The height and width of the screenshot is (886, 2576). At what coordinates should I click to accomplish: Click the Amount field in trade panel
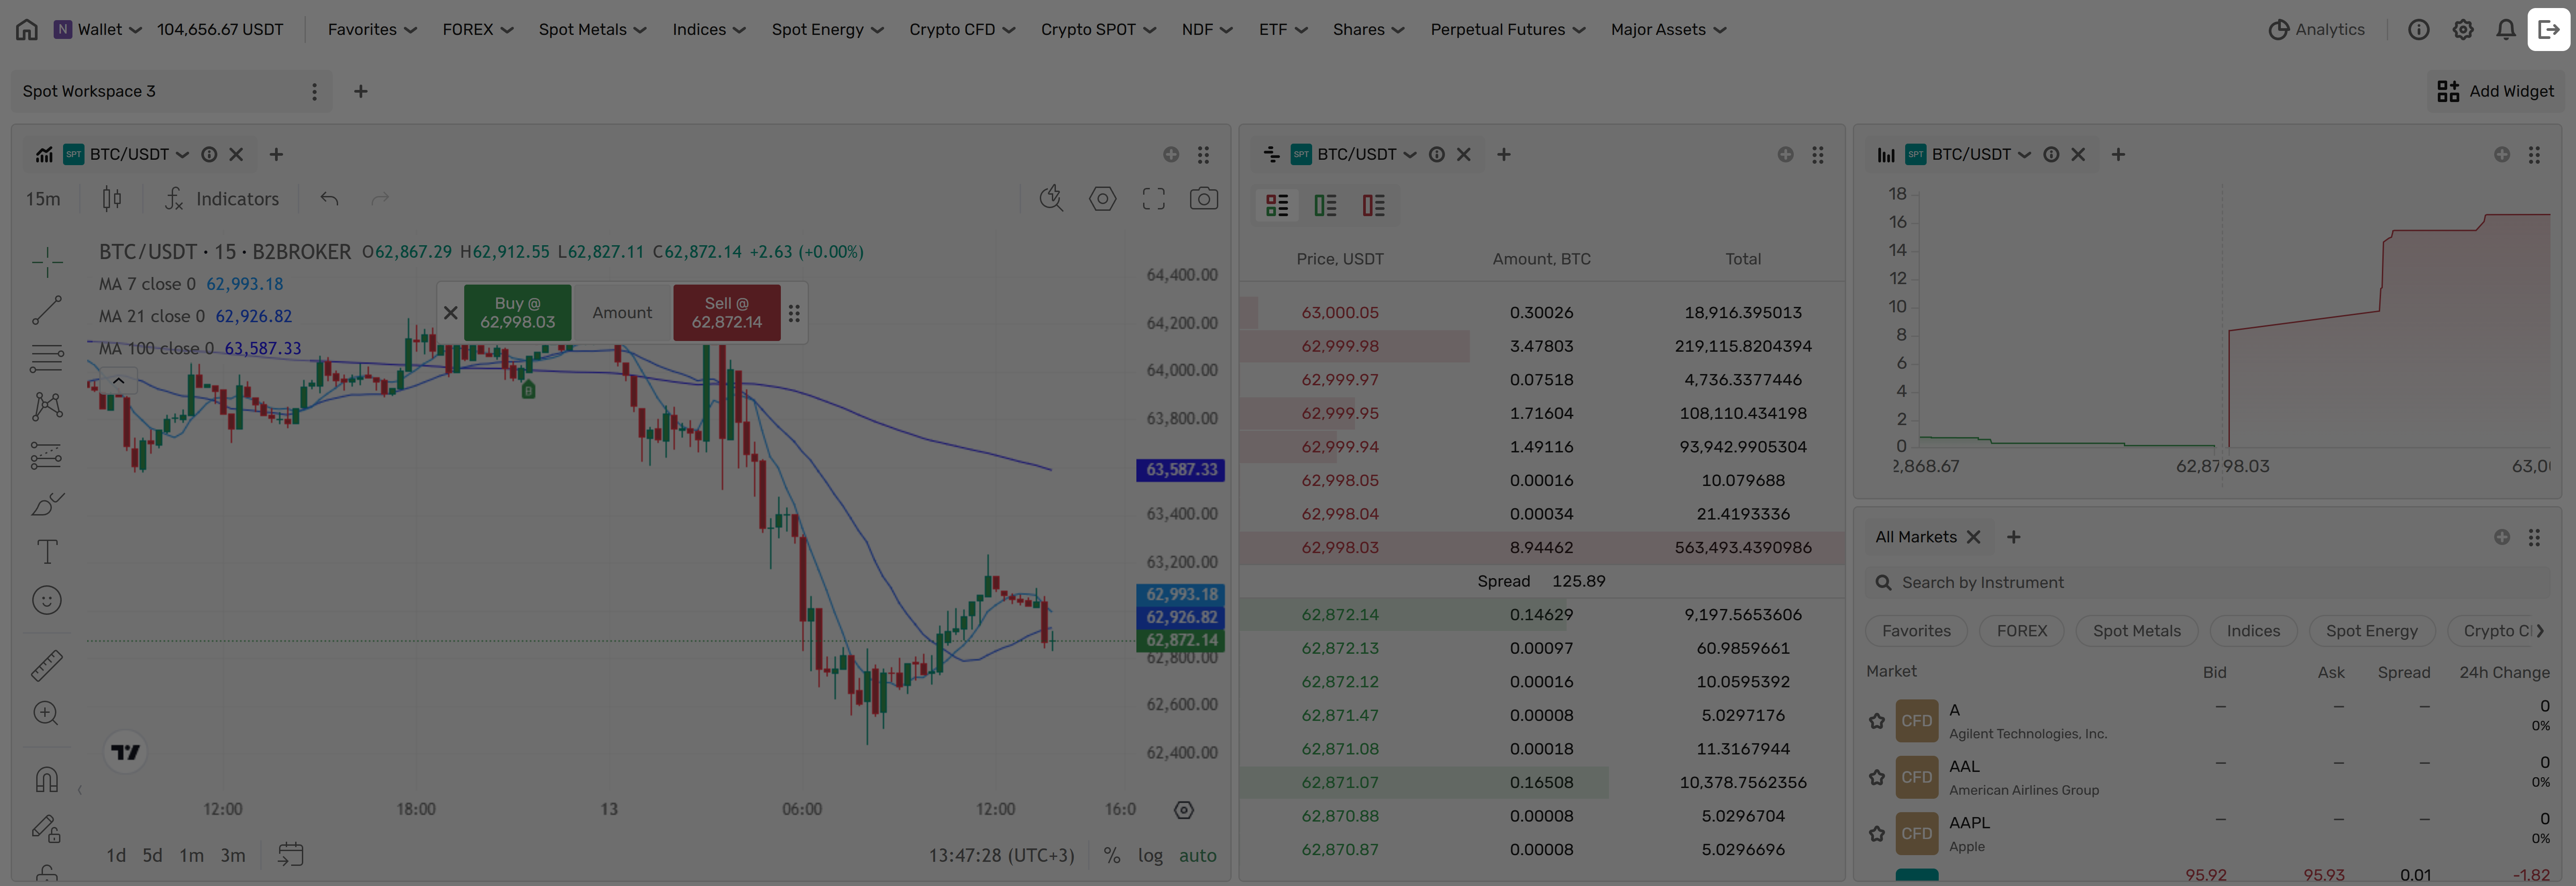coord(622,313)
